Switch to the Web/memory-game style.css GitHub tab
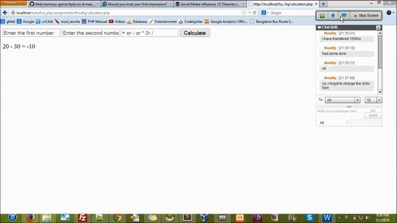This screenshot has width=397, height=223. coord(64,4)
